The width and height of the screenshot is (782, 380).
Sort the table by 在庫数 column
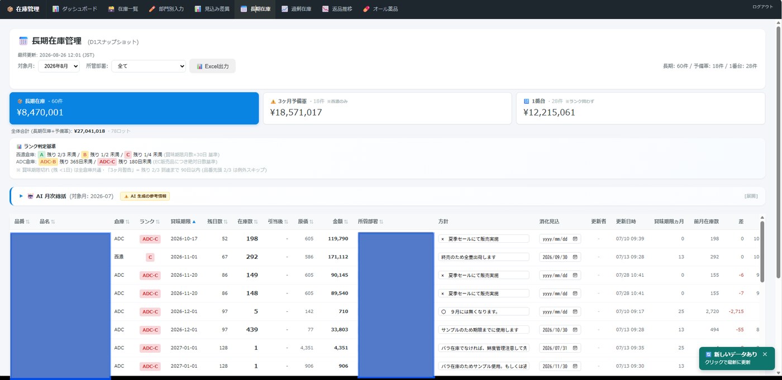point(247,222)
